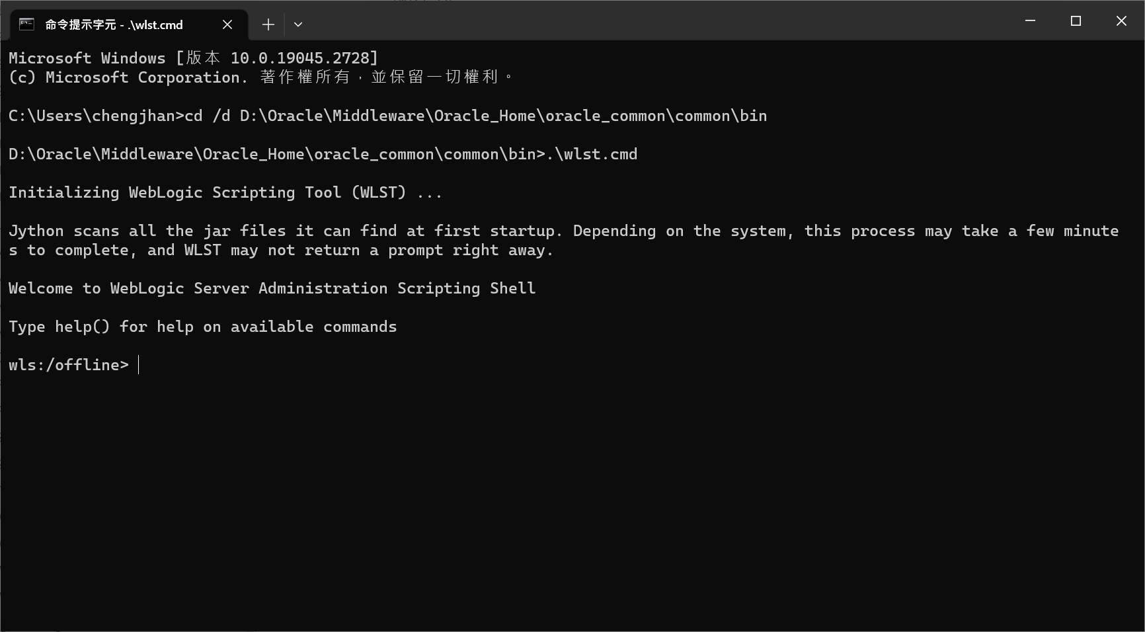
Task: Click the Microsoft Corporation copyright line
Action: click(260, 77)
